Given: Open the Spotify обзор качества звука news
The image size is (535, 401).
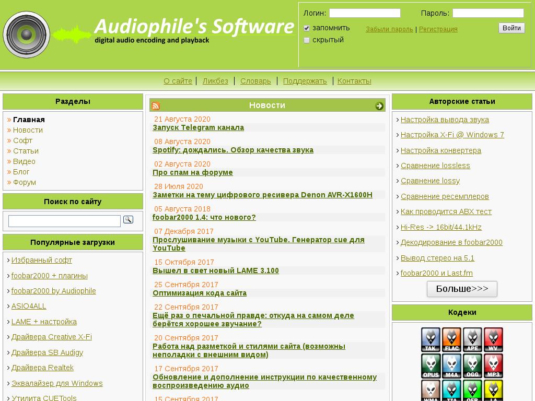Looking at the screenshot, I should (233, 150).
